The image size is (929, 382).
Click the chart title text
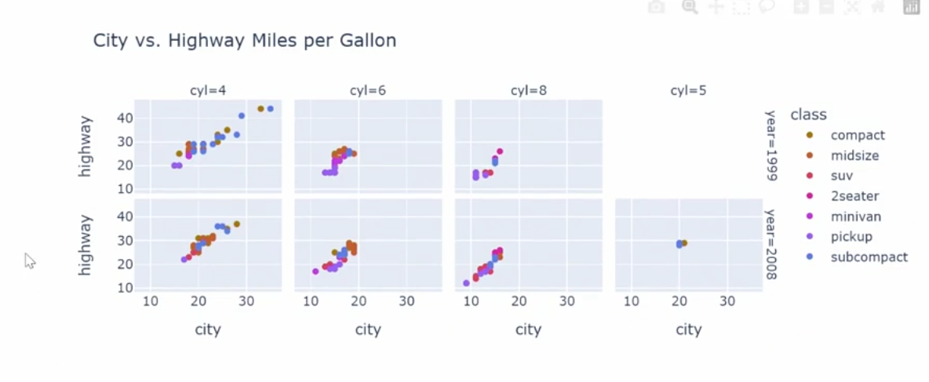(245, 41)
